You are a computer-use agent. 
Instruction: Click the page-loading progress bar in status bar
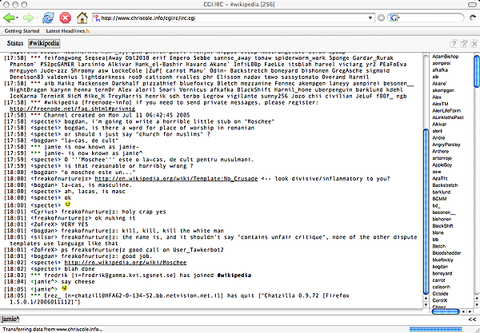tap(435, 329)
